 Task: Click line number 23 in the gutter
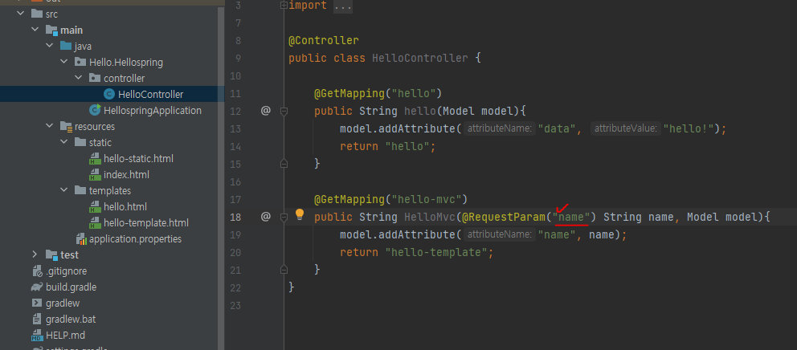(236, 305)
